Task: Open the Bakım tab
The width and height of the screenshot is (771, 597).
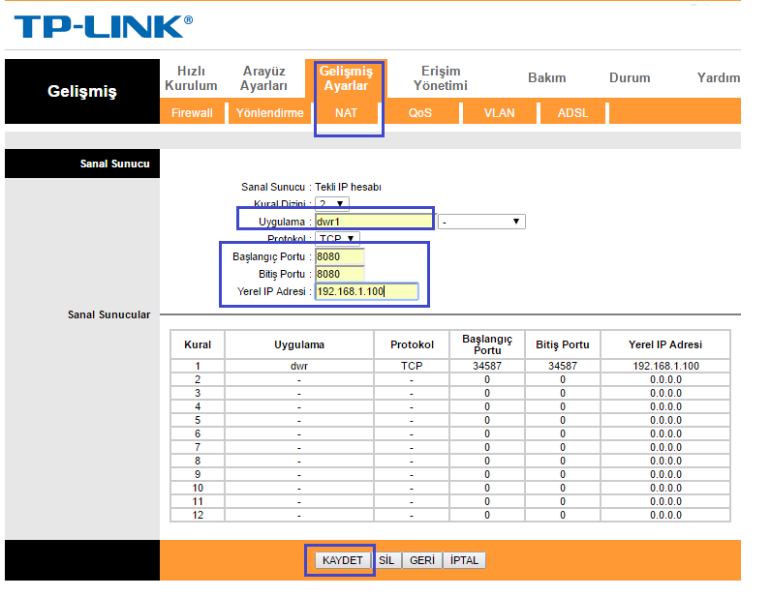Action: click(546, 77)
